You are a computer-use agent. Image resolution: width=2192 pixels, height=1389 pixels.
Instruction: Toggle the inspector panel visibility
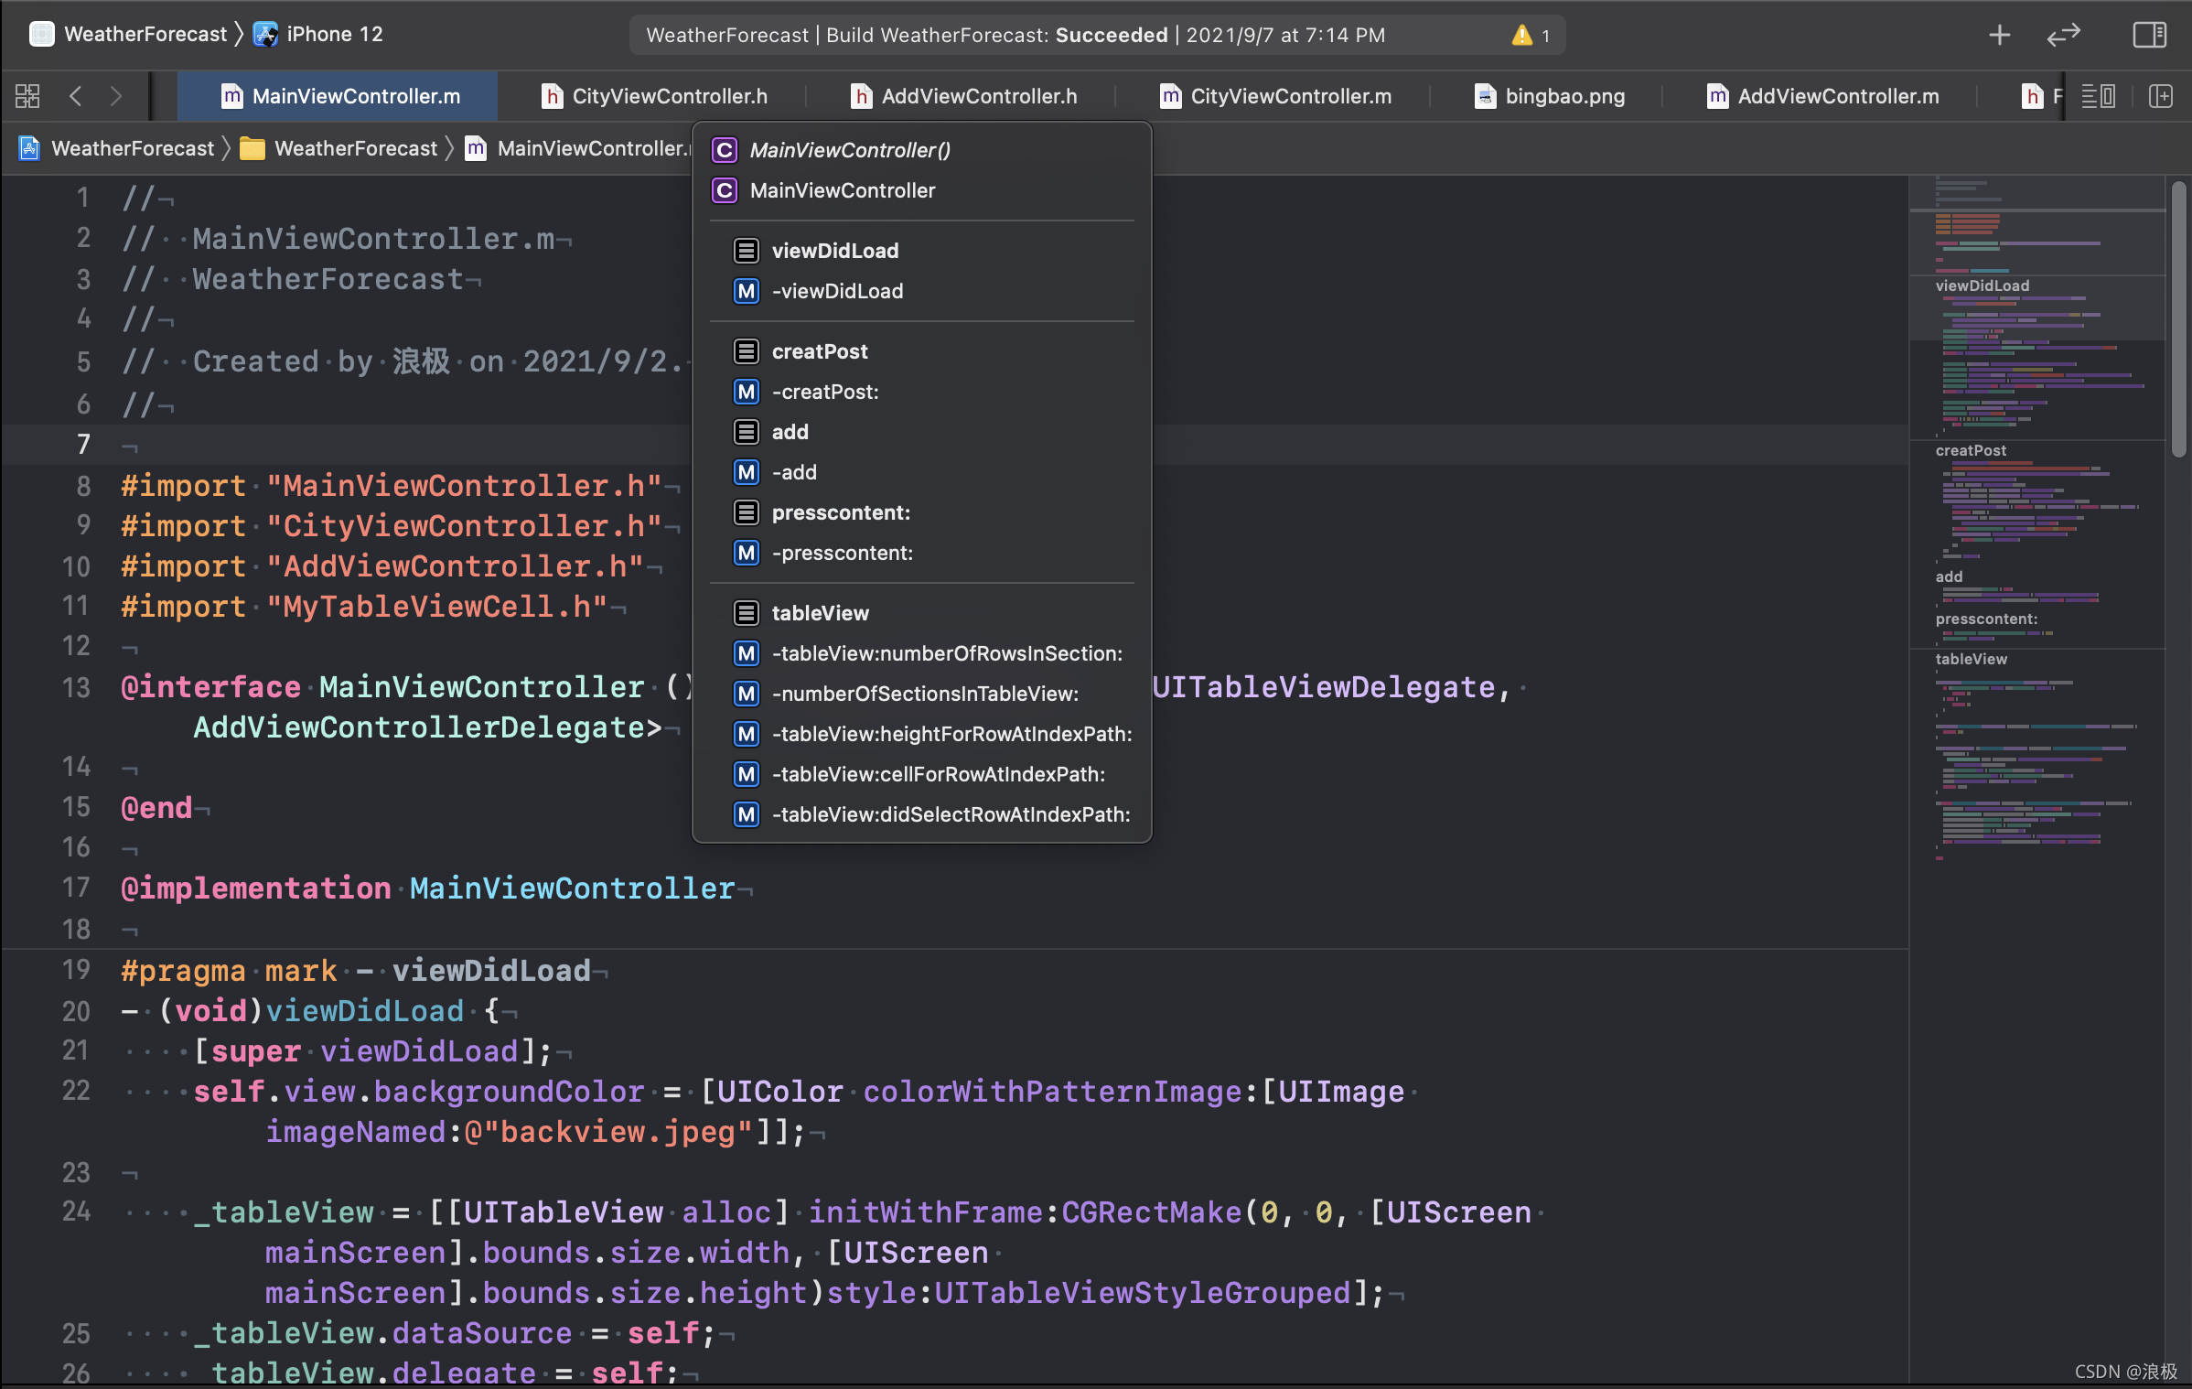coord(2149,35)
